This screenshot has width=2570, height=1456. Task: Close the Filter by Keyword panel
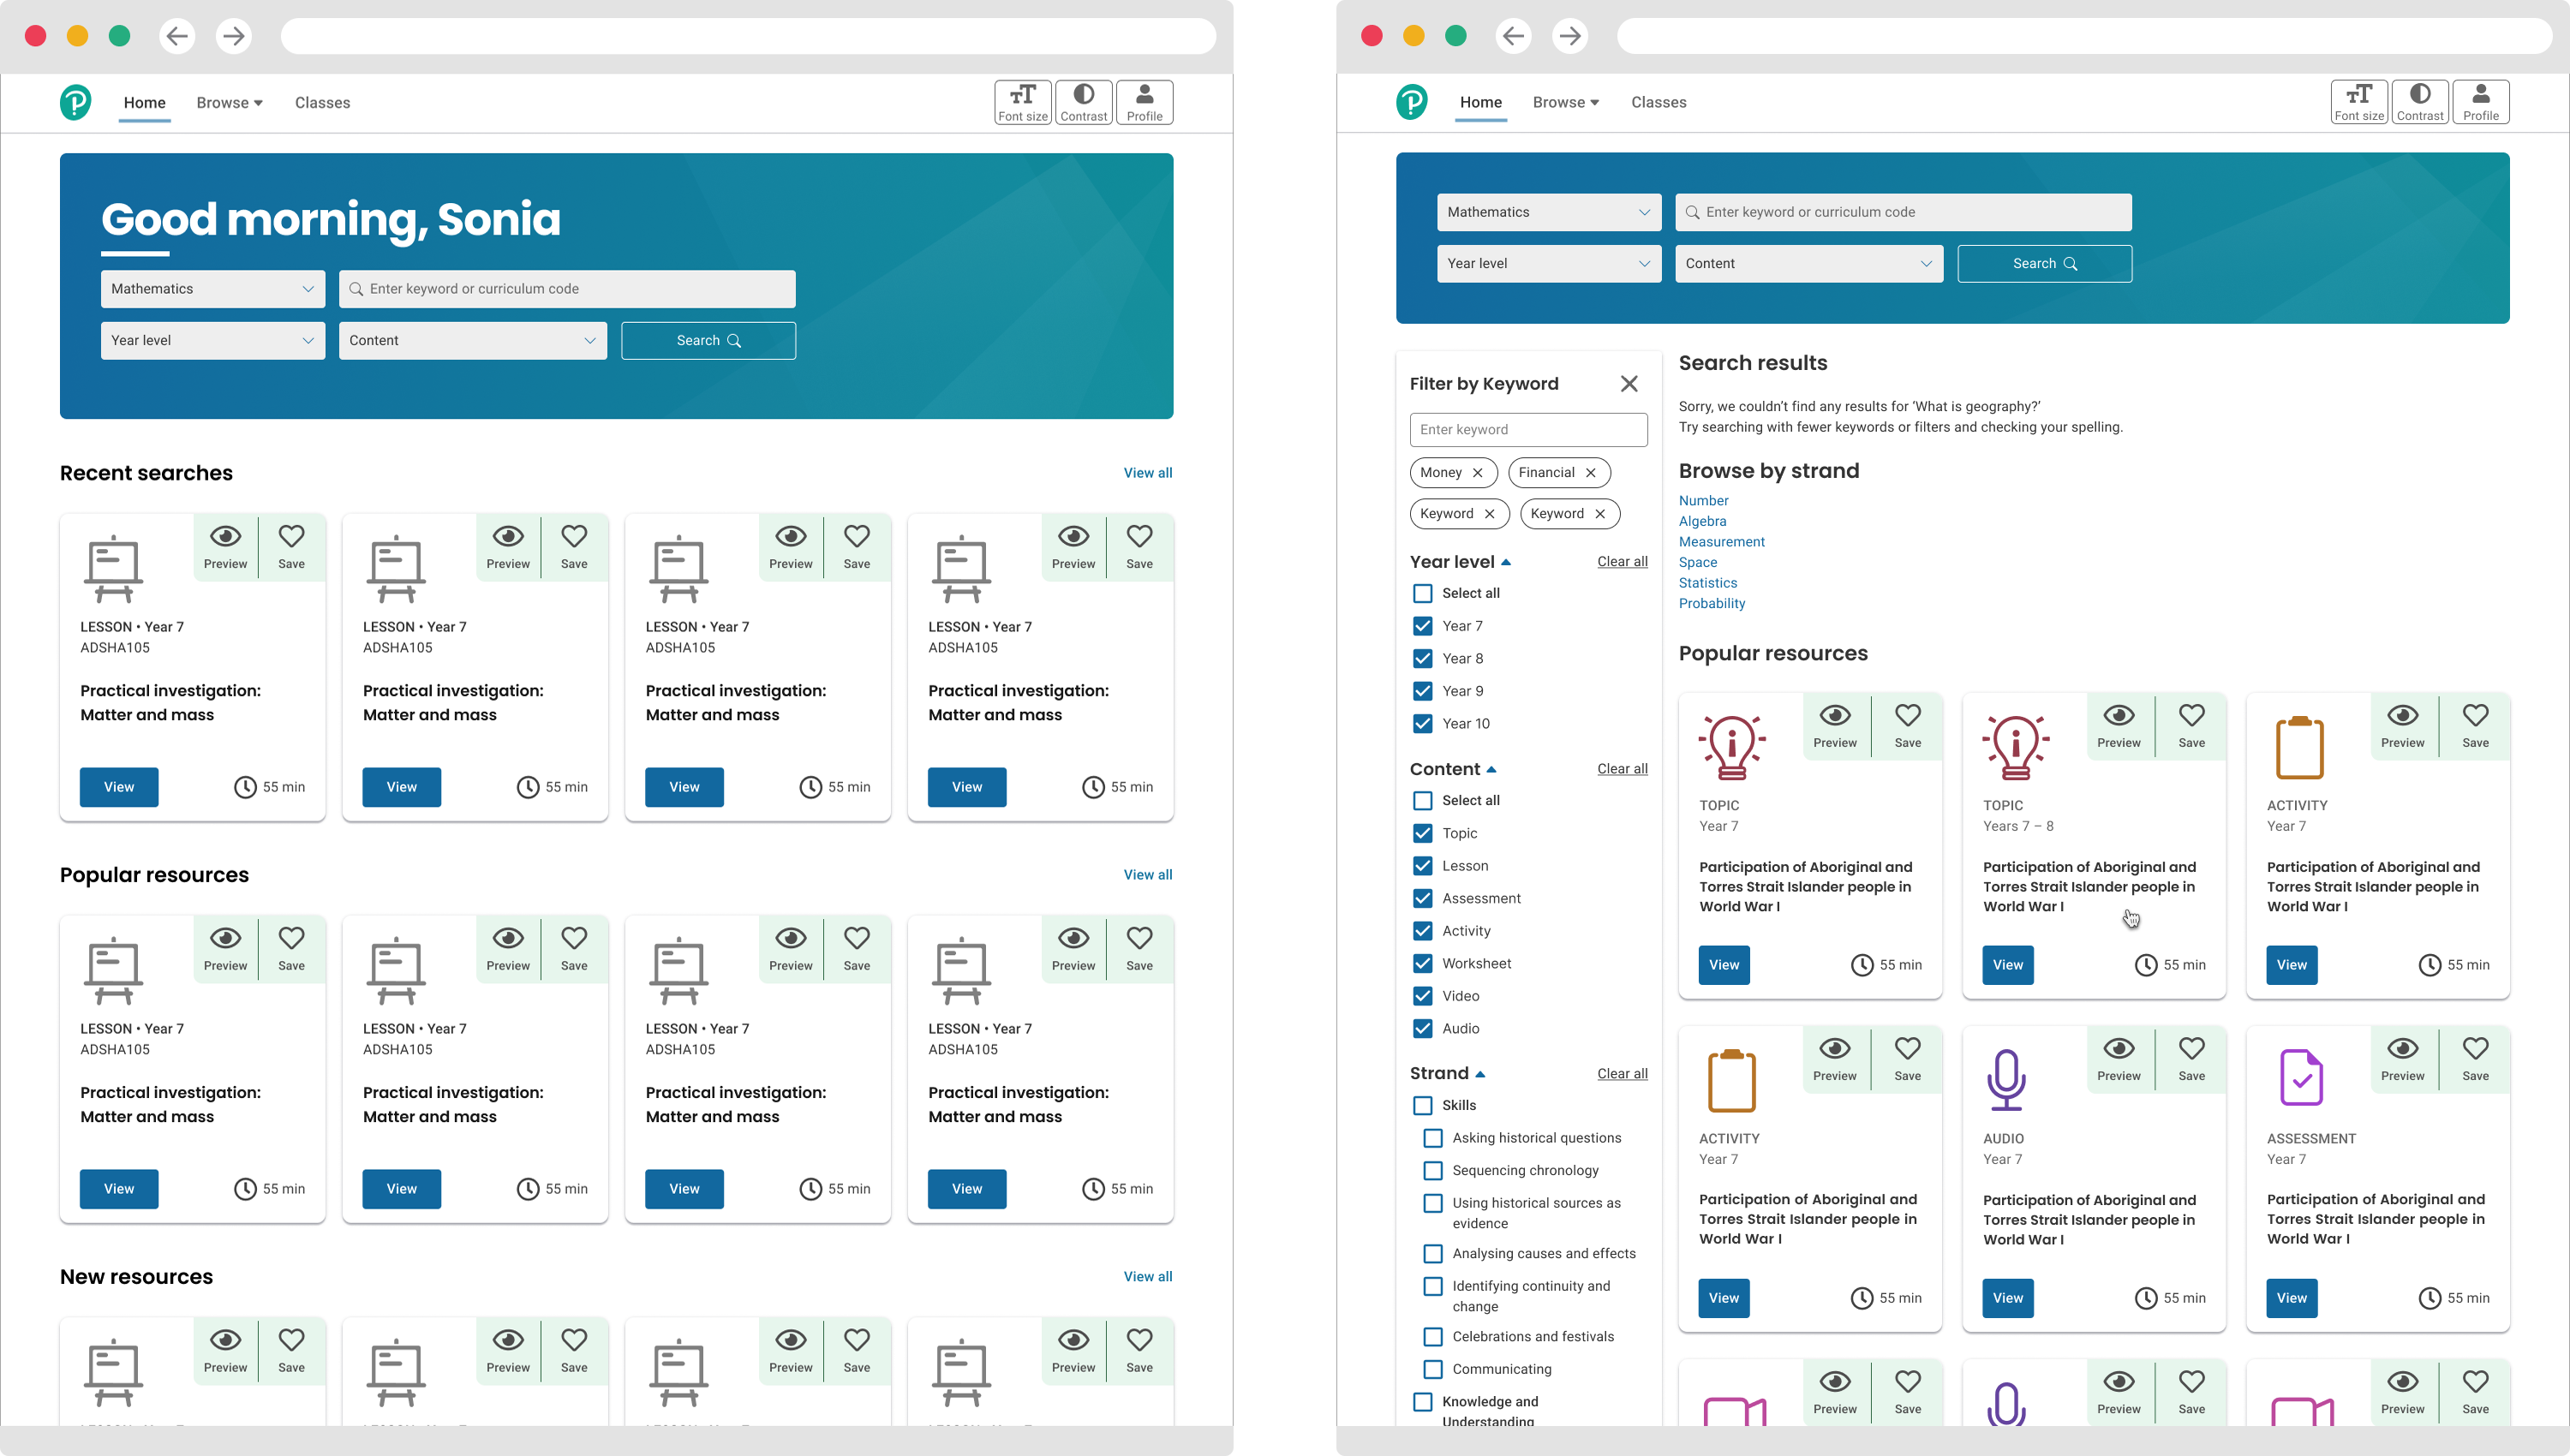(x=1629, y=384)
